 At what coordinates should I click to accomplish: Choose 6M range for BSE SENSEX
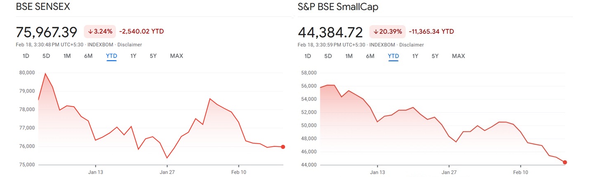(88, 56)
